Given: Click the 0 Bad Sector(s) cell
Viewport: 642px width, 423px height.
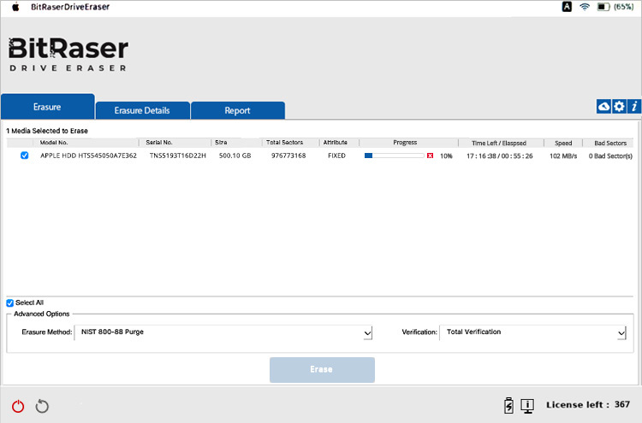Looking at the screenshot, I should pos(610,156).
